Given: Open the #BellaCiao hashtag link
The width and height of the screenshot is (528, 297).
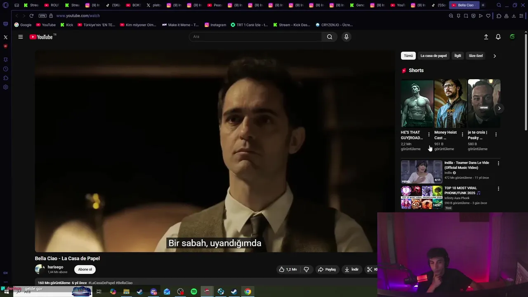Looking at the screenshot, I should click(124, 283).
